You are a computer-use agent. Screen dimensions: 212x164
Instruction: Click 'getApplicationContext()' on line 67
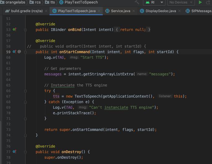(128, 96)
